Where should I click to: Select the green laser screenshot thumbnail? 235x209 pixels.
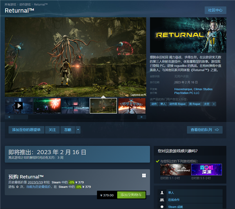[47, 106]
